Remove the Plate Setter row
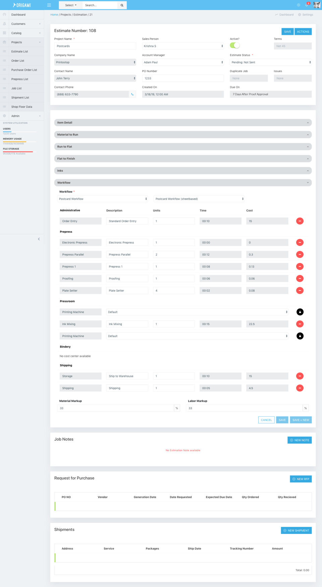Screen dimensions: 322x587 [300, 290]
